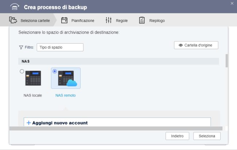Click the NAS remoto label
Image resolution: width=237 pixels, height=150 pixels.
click(65, 95)
